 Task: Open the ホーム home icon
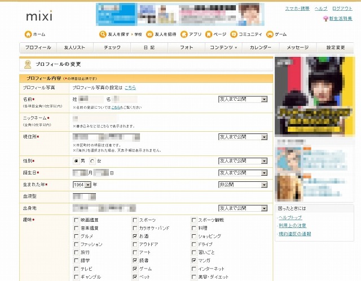pyautogui.click(x=28, y=34)
